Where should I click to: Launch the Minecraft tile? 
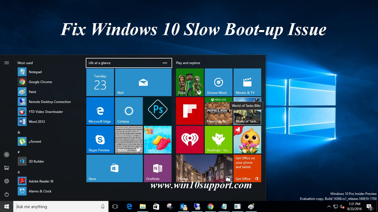pos(219,111)
